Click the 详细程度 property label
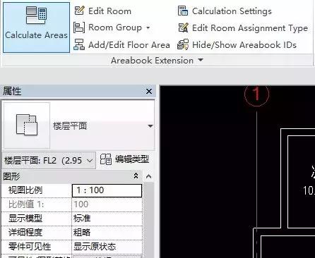315x258 pixels. (25, 233)
